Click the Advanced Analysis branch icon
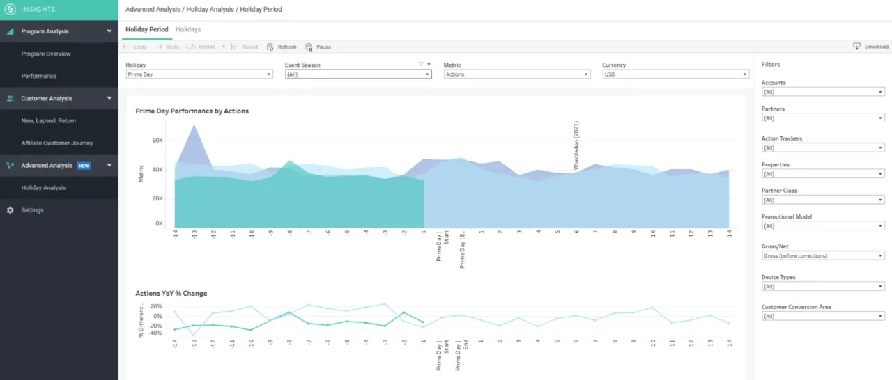Viewport: 892px width, 380px height. point(10,165)
